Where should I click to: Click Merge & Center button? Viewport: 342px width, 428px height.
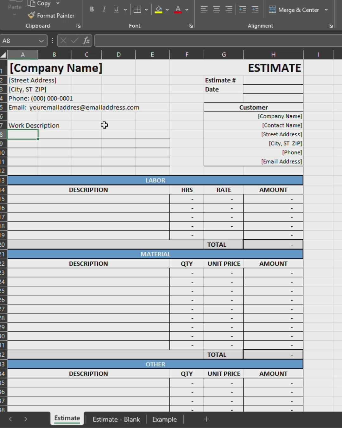coord(294,10)
